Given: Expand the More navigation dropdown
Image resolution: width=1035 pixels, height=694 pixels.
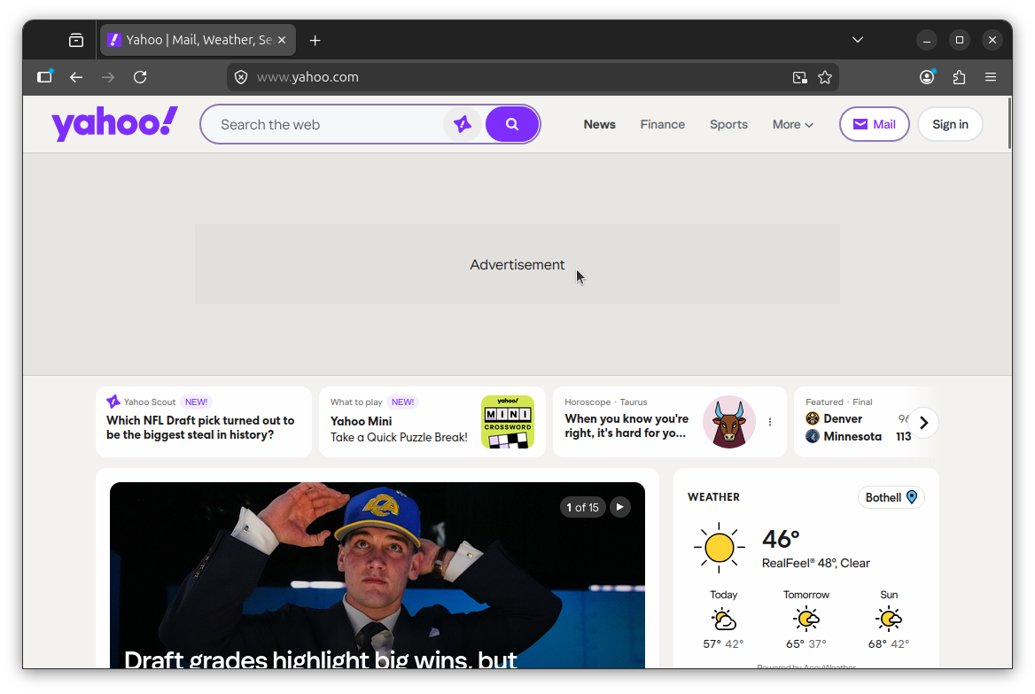Looking at the screenshot, I should 792,124.
